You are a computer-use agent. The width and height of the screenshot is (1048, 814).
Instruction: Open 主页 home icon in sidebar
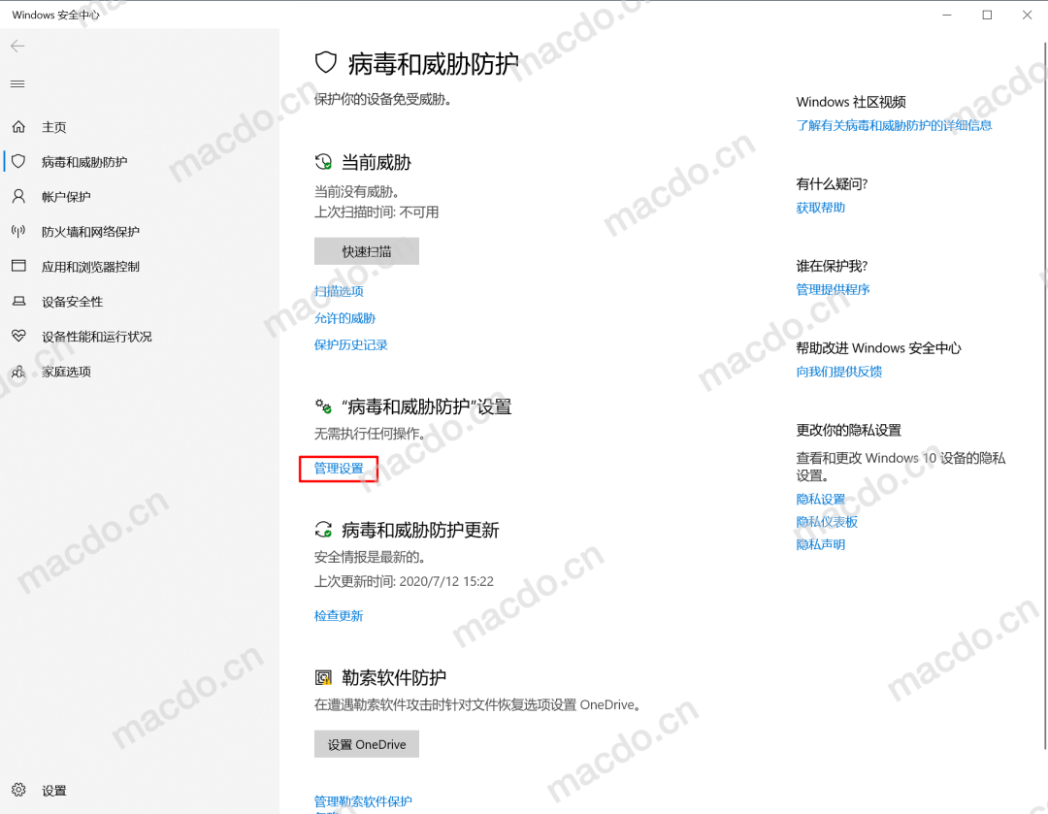(18, 127)
